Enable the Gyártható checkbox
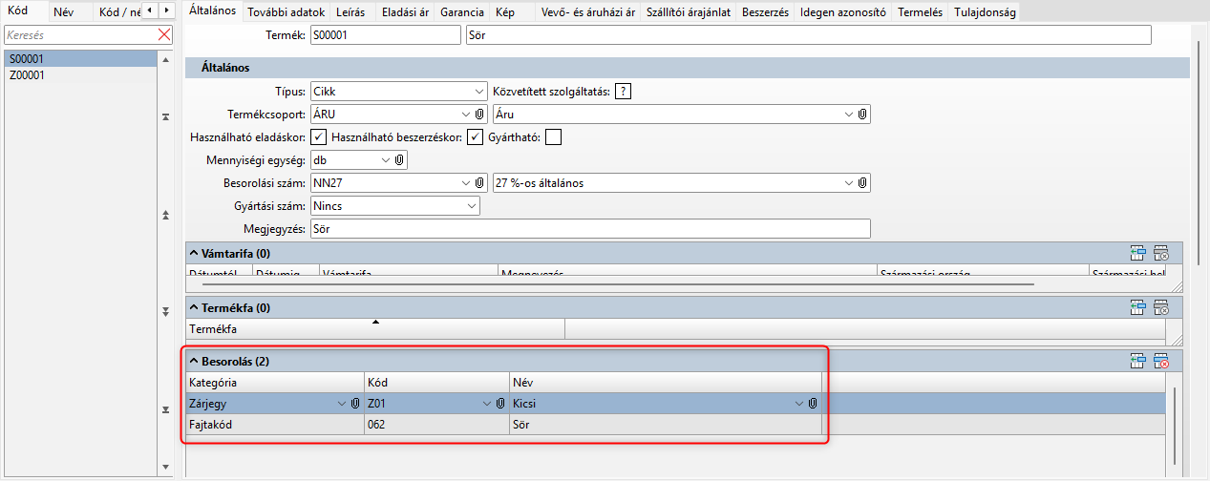The image size is (1210, 481). 553,136
